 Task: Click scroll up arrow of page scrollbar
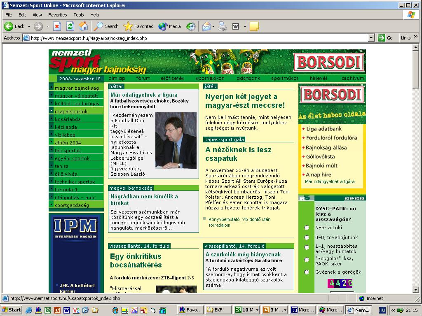(x=416, y=48)
